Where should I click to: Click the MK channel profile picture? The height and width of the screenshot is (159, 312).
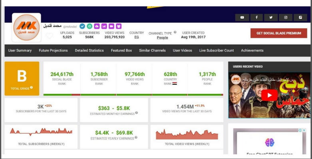point(26,28)
